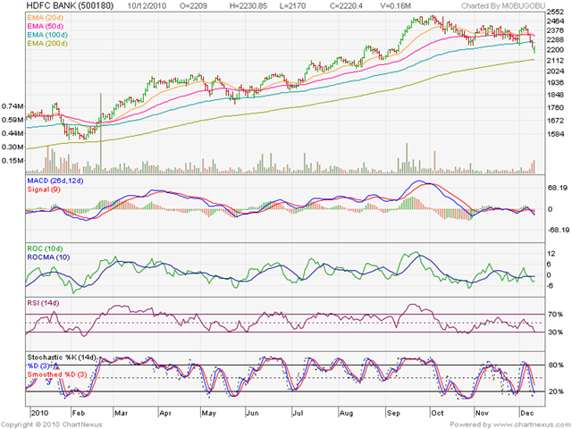This screenshot has height=429, width=572.
Task: Click the 2010 label on the time axis
Action: [x=39, y=413]
